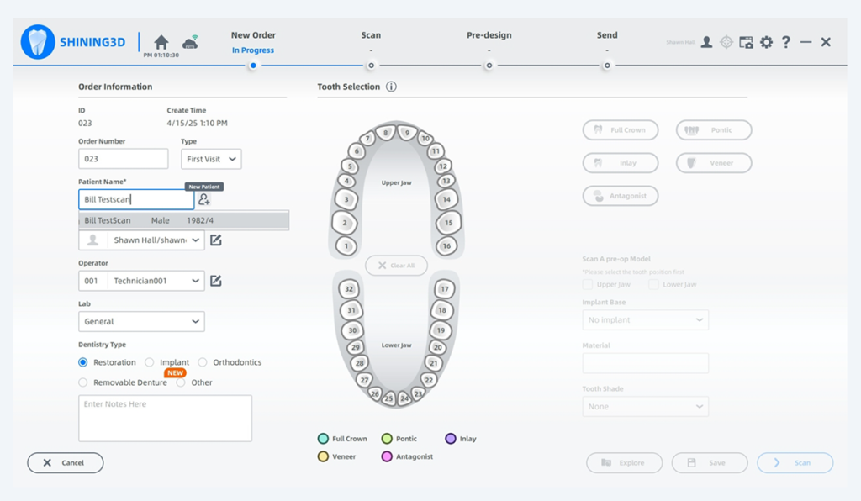Select the Implant radio button

click(x=150, y=362)
